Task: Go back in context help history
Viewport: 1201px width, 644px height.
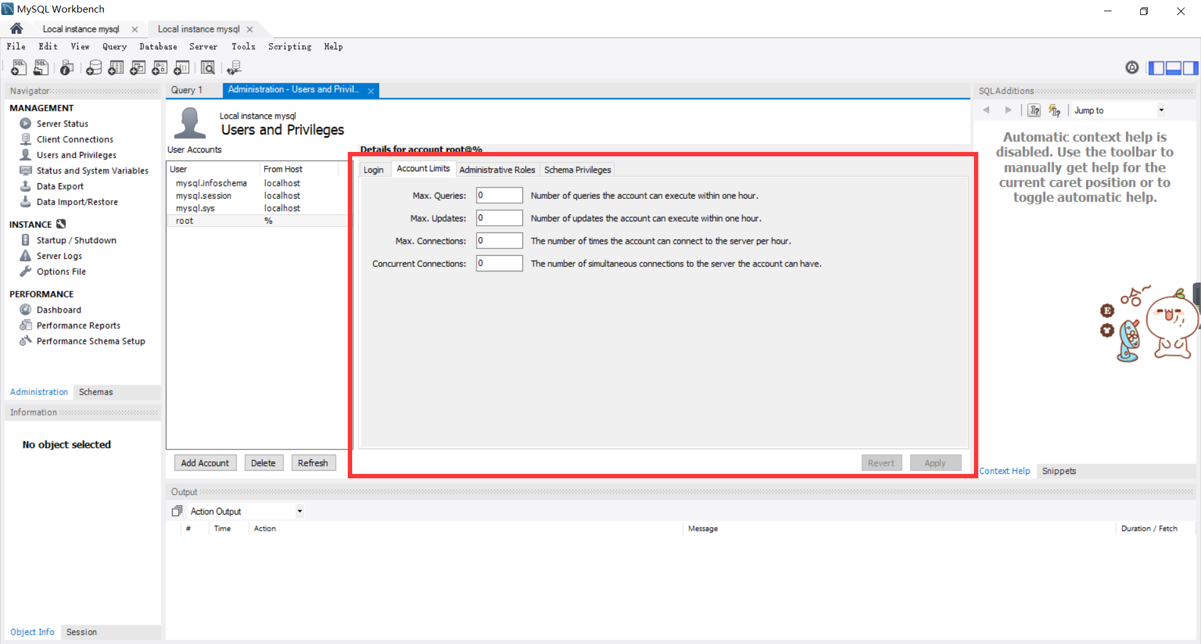Action: 986,110
